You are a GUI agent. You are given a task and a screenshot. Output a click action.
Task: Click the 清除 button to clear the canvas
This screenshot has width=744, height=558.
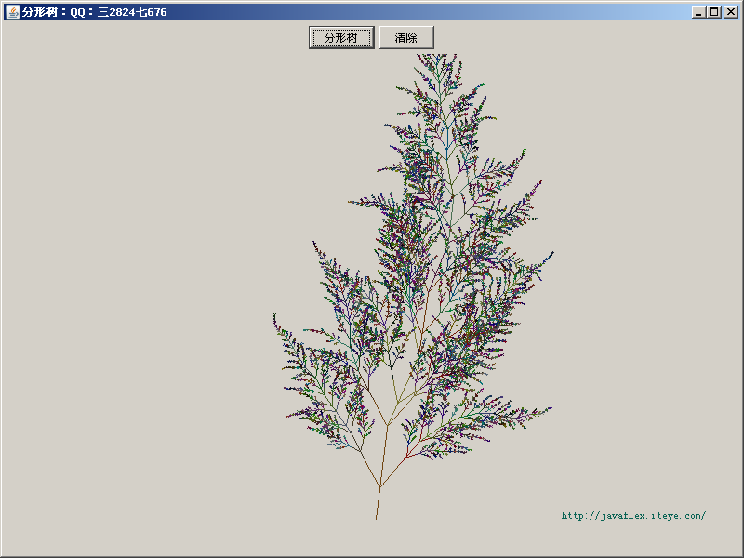point(406,37)
